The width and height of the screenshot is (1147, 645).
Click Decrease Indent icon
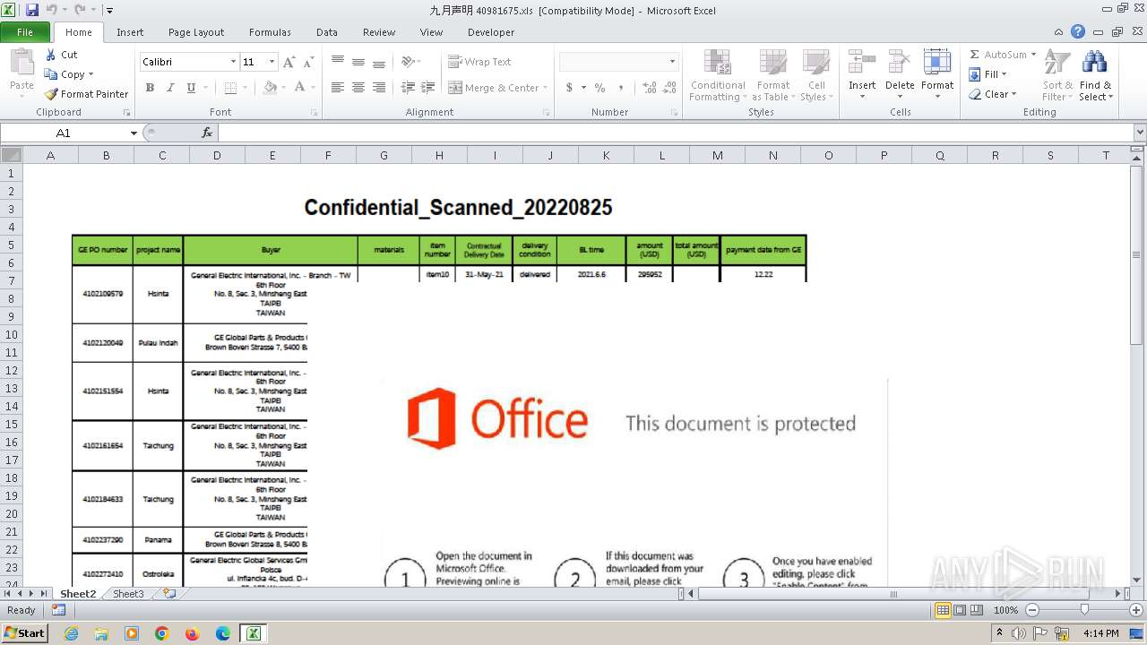point(408,88)
